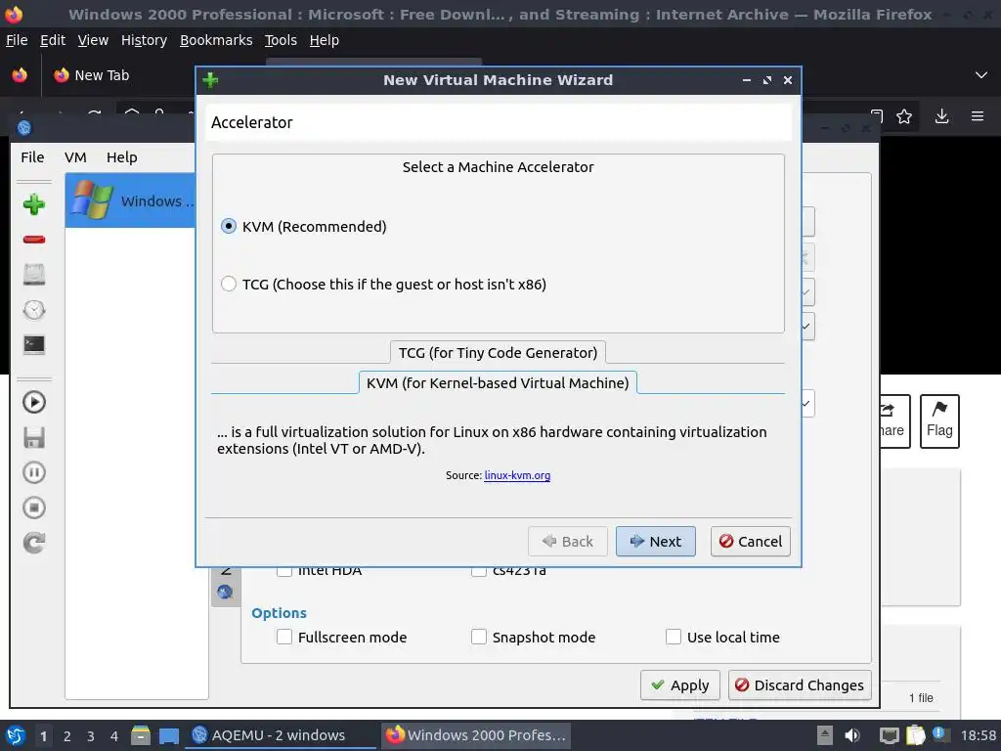The width and height of the screenshot is (1001, 751).
Task: Switch to TCG (for Tiny Code Generator) tab
Action: 498,352
